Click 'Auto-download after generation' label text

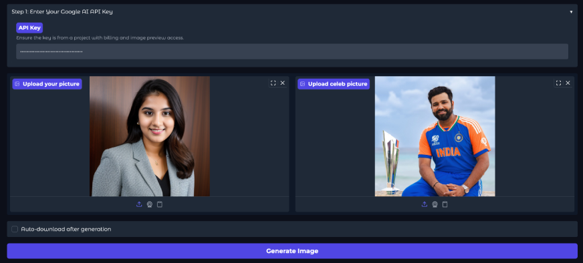(x=66, y=229)
